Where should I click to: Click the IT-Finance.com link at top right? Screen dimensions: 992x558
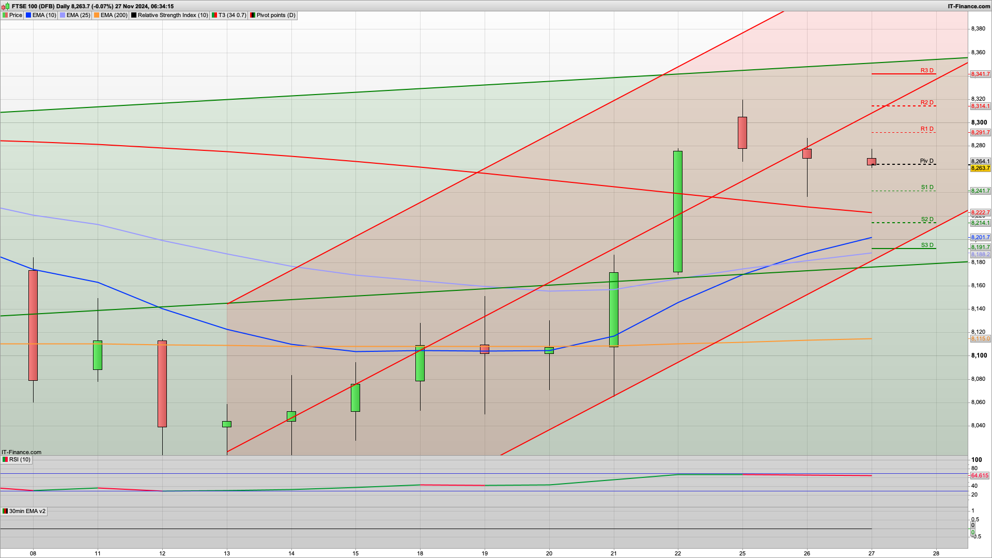[969, 6]
